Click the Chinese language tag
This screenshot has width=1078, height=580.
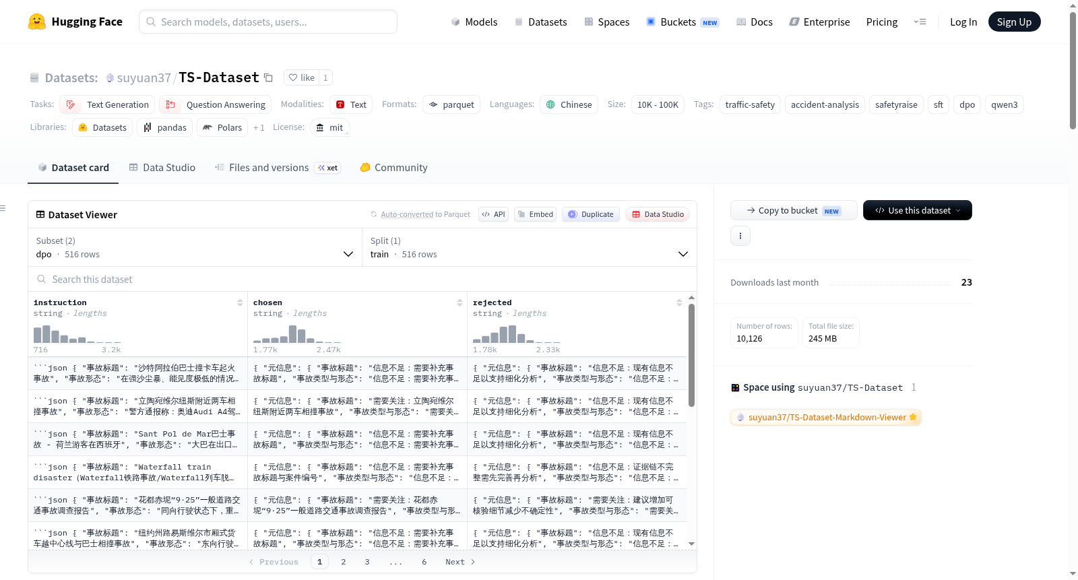569,104
